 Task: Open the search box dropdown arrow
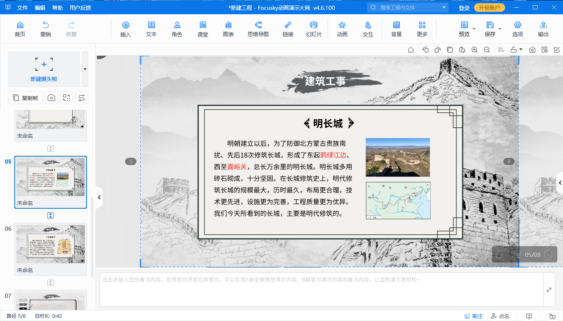(x=444, y=7)
